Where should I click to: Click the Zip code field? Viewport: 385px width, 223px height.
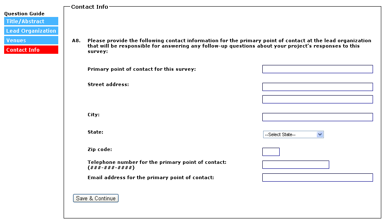coord(271,152)
